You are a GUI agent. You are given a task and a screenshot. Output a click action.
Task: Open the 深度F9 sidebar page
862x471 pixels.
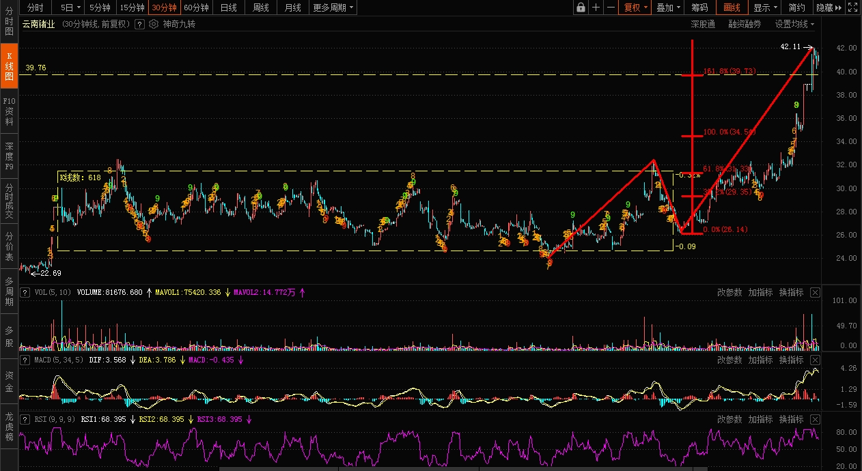pyautogui.click(x=10, y=156)
